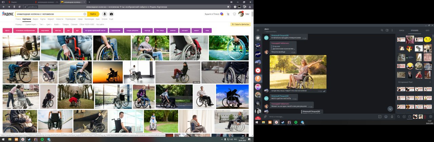Toggle the Товары filter
Screen dimensions: 434x142
65,24
